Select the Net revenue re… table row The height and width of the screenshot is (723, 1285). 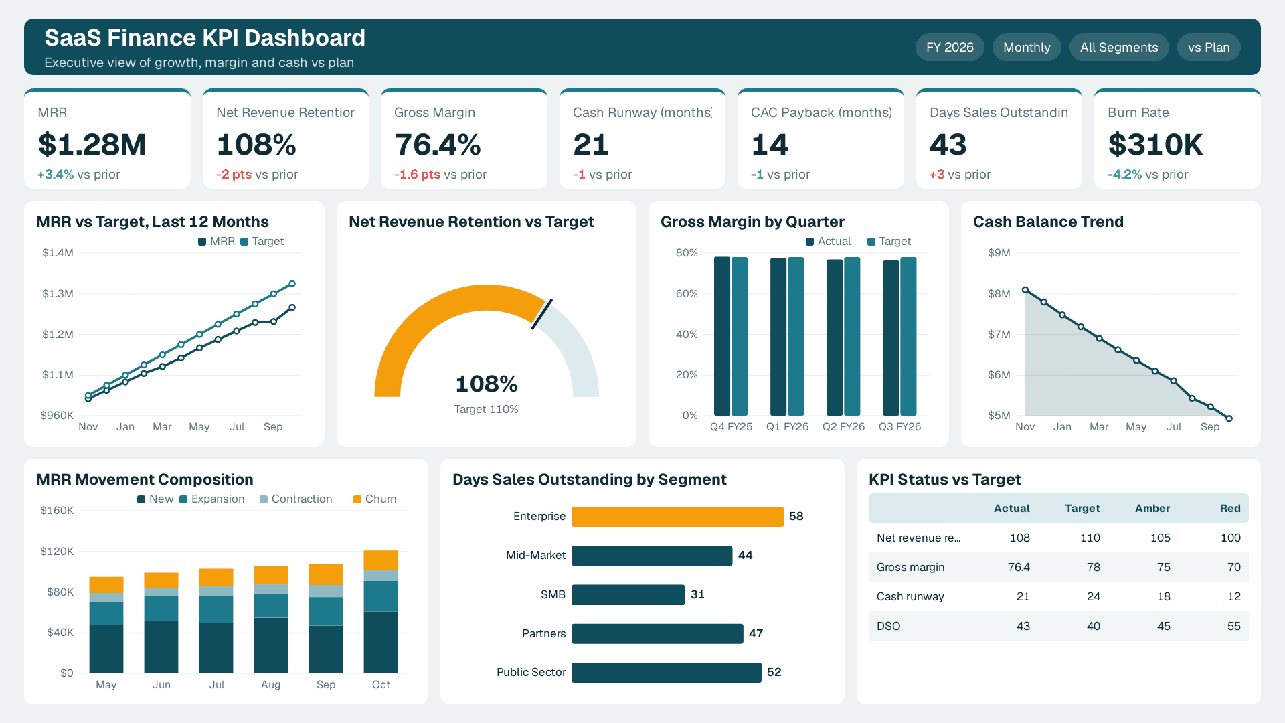[x=1059, y=538]
